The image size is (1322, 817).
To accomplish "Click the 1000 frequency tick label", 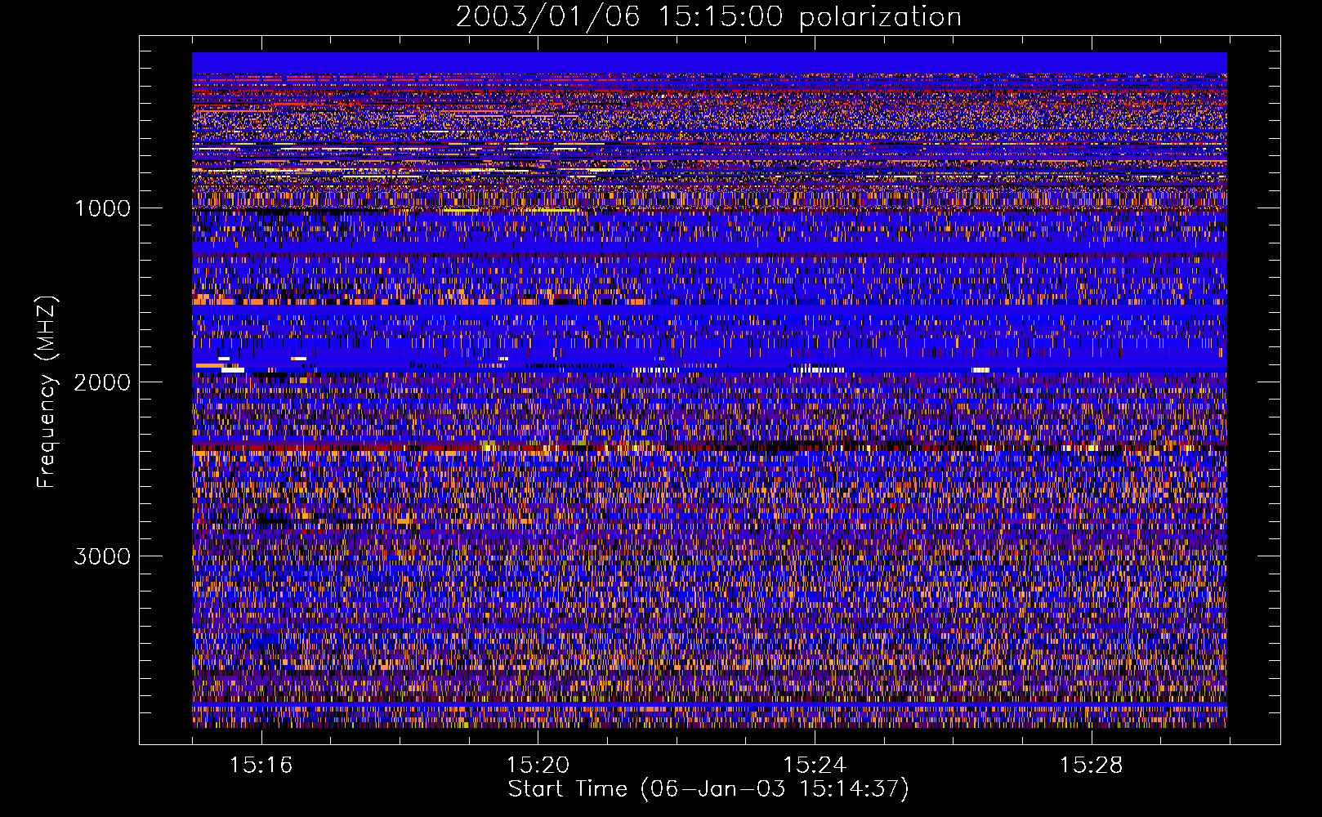I will coord(102,208).
